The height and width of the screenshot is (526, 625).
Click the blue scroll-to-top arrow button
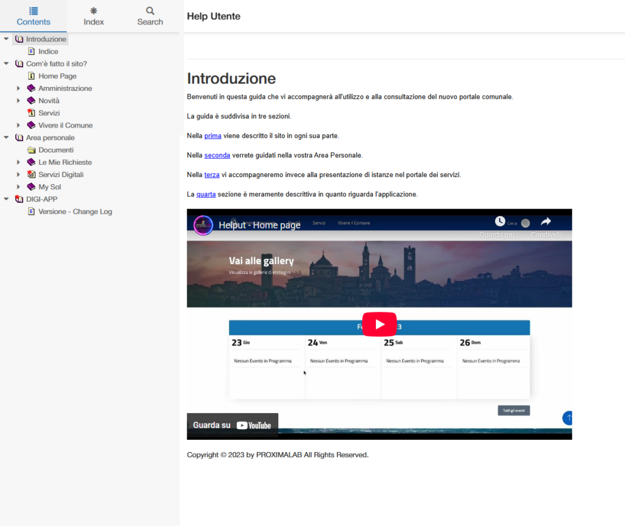pyautogui.click(x=568, y=418)
